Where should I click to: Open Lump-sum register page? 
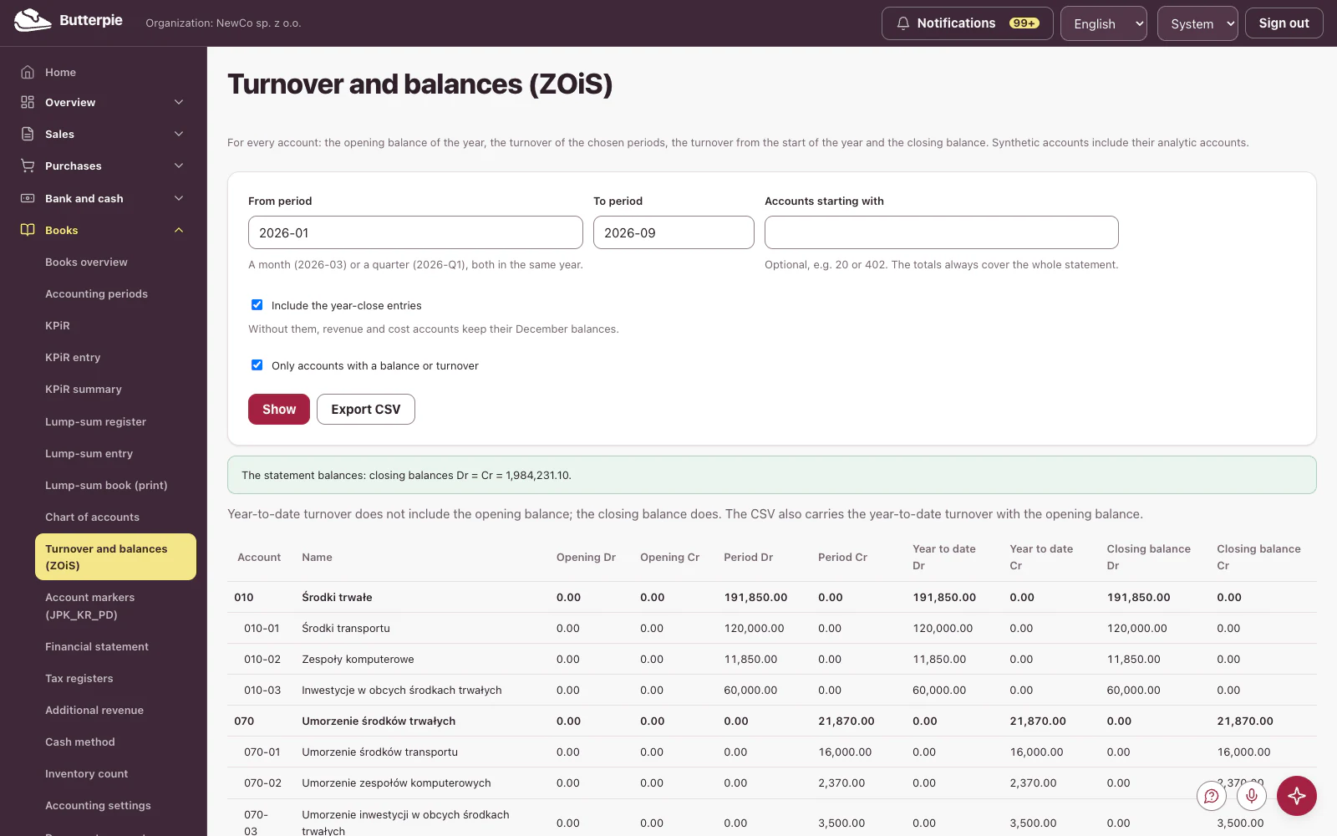click(95, 421)
